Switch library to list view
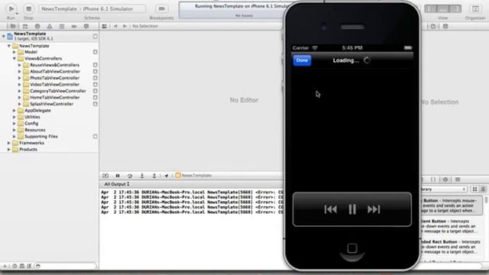 click(x=483, y=189)
